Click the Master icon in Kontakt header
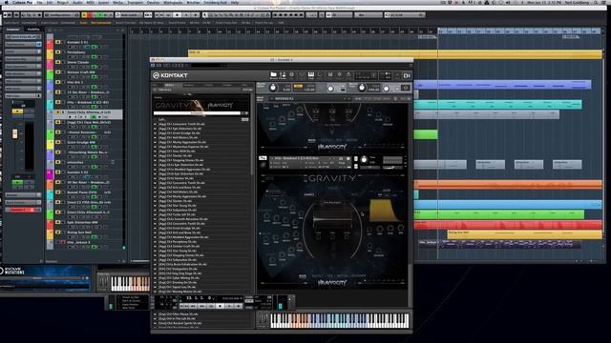Viewport: 611px width, 343px height. tap(283, 75)
